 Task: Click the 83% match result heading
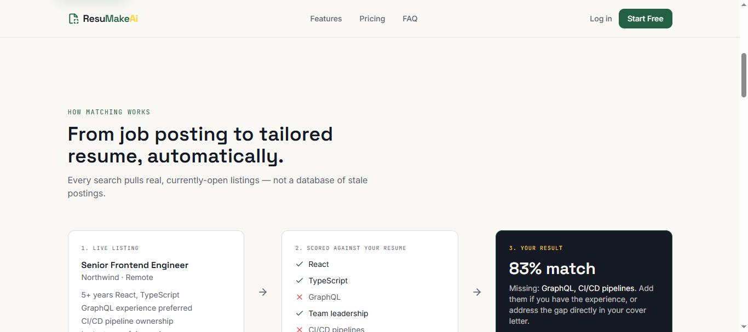click(552, 269)
